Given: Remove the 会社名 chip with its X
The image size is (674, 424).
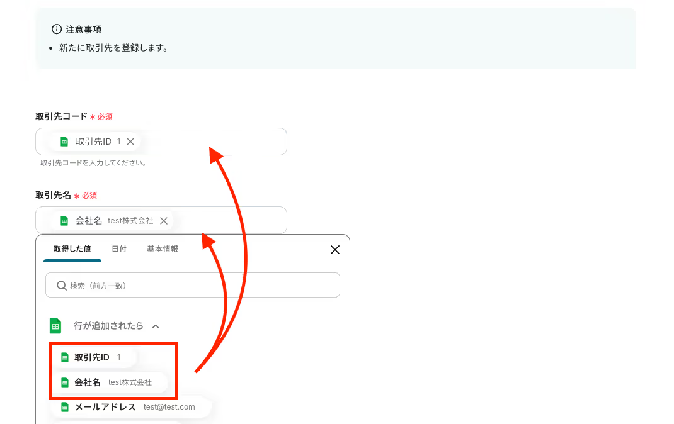Looking at the screenshot, I should pos(164,221).
